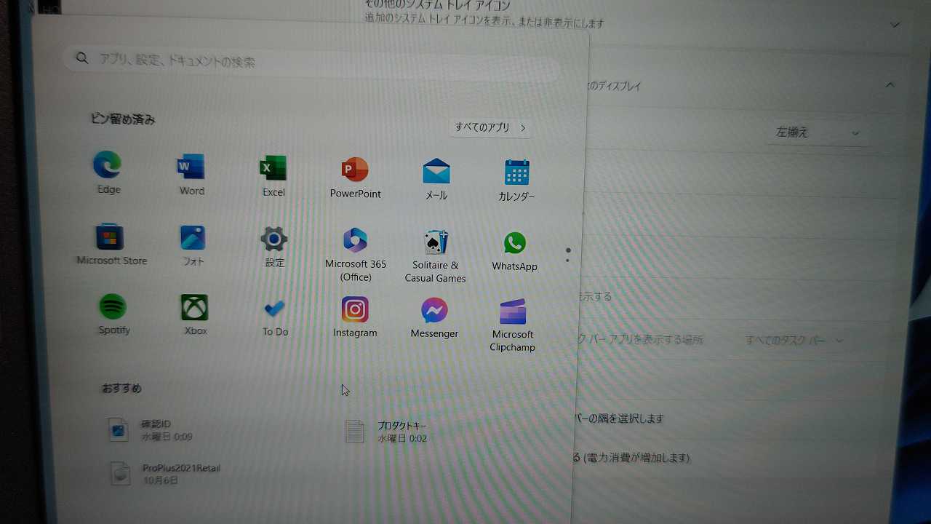Viewport: 931px width, 524px height.
Task: Open the Xbox app
Action: (x=195, y=315)
